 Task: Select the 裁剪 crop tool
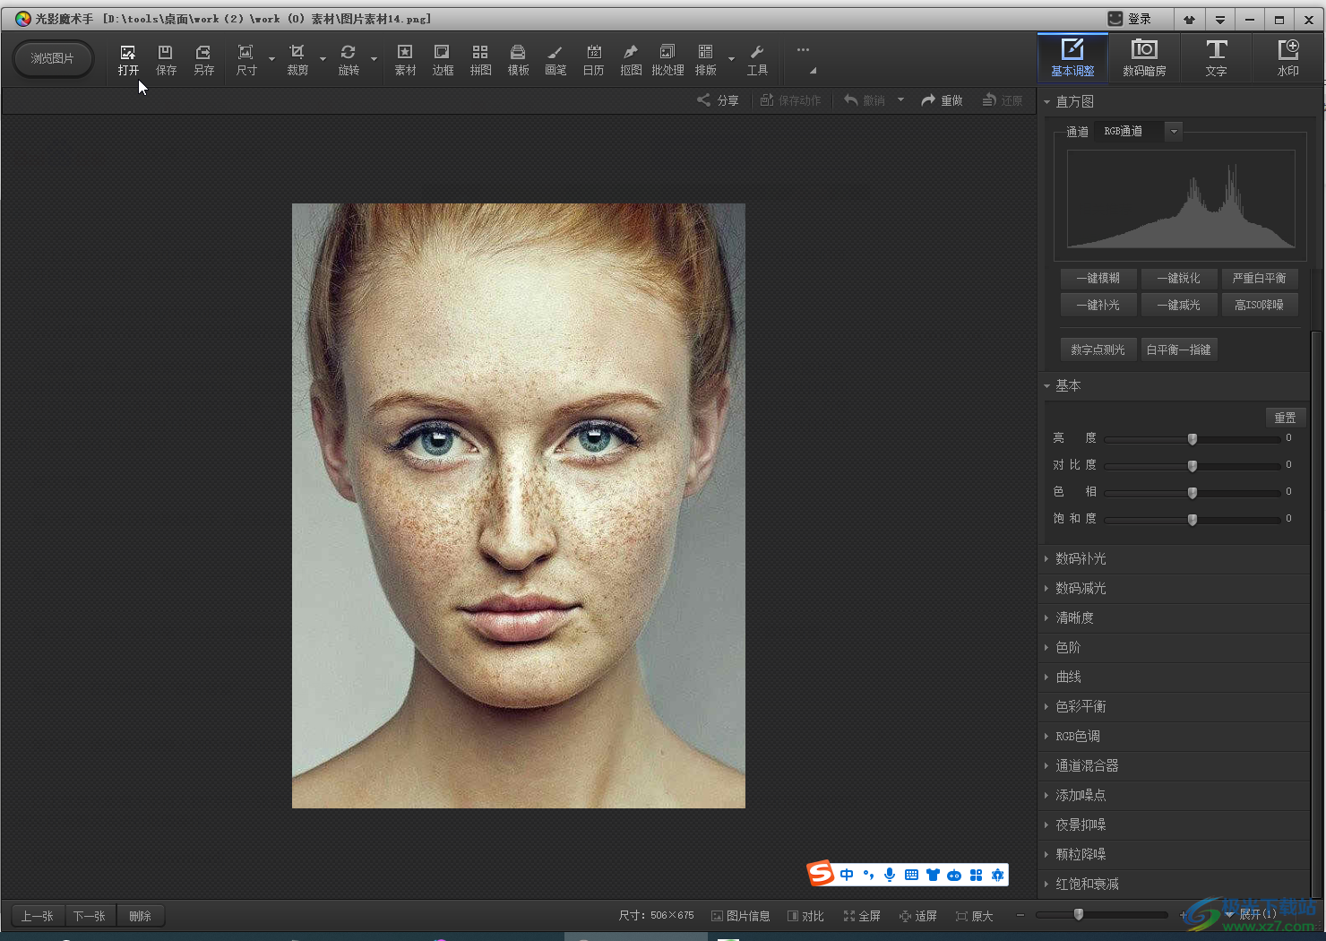tap(297, 60)
